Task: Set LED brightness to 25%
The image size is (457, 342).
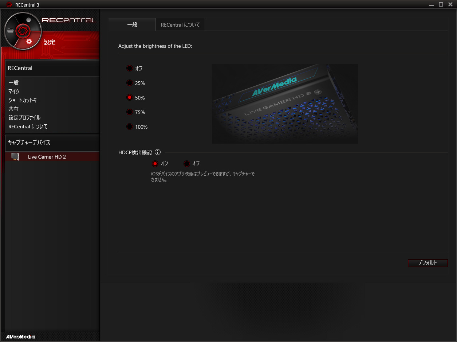Action: (x=129, y=83)
